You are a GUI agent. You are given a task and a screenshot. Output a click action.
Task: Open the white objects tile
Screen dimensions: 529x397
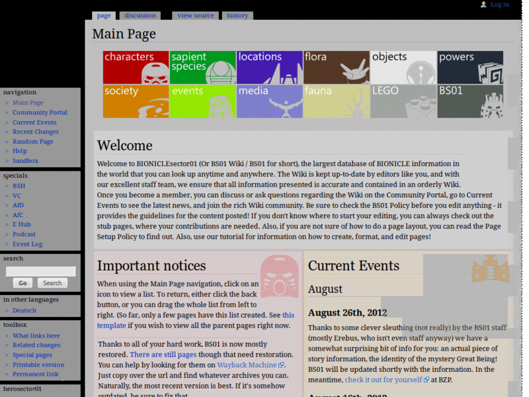[x=403, y=67]
